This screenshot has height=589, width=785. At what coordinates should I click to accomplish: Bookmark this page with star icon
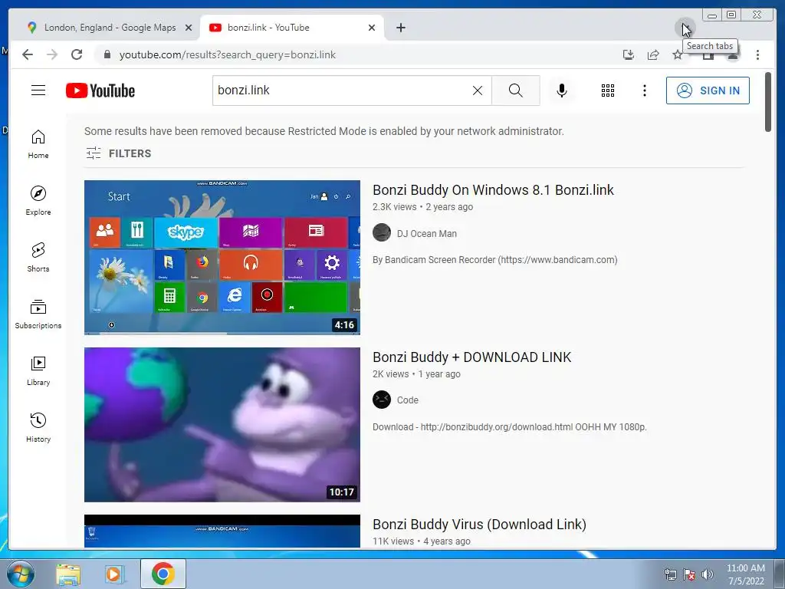[678, 54]
